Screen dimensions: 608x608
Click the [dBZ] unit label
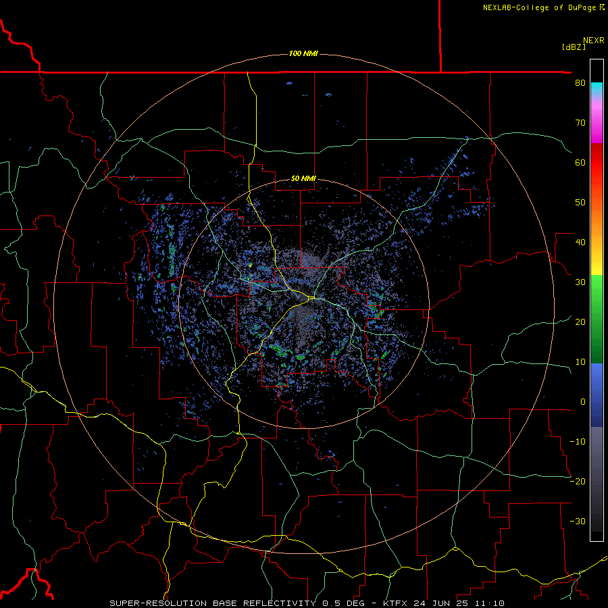574,47
